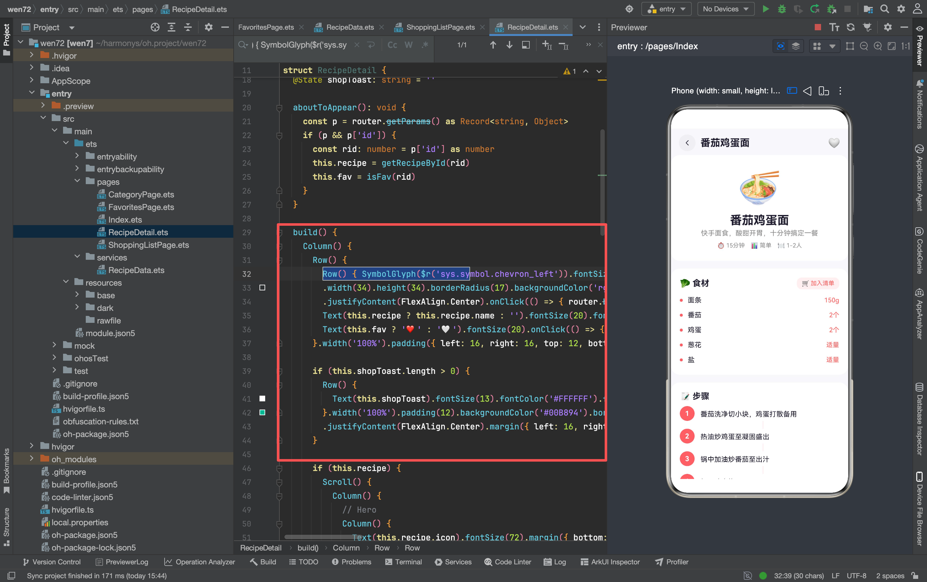Jump to previous search occurrence arrow
The width and height of the screenshot is (927, 582).
click(493, 45)
